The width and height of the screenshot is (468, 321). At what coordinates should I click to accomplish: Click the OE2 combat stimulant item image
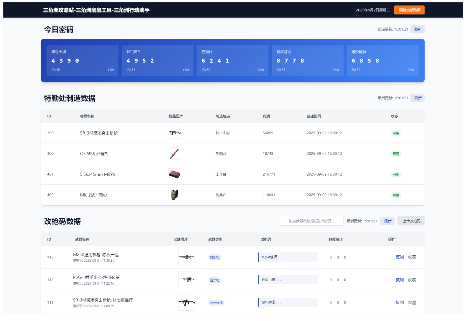click(x=175, y=154)
